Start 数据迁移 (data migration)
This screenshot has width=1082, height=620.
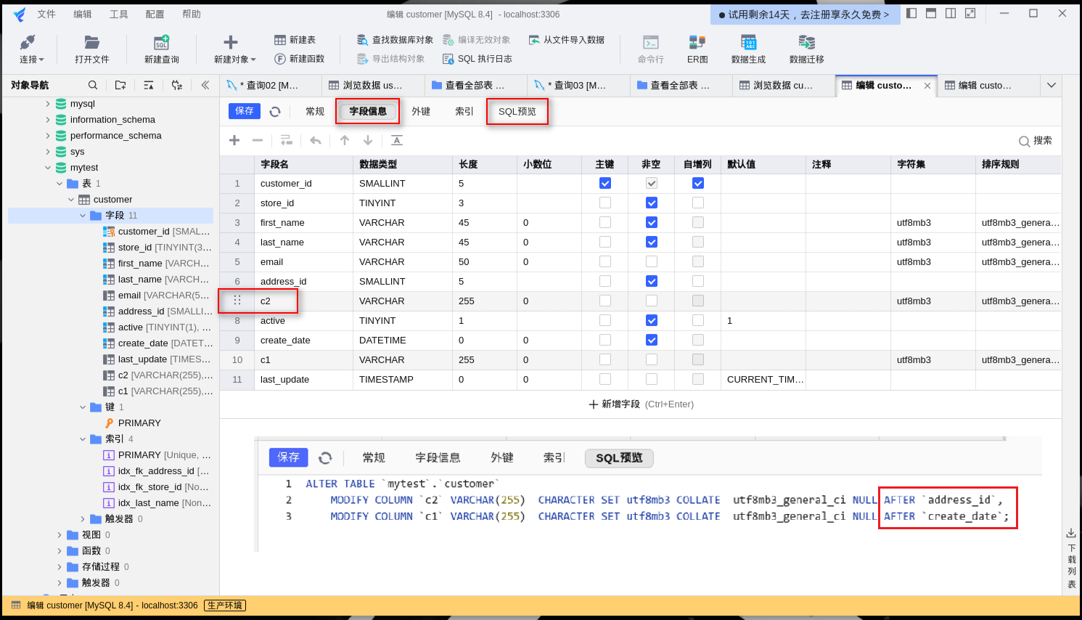(x=805, y=49)
